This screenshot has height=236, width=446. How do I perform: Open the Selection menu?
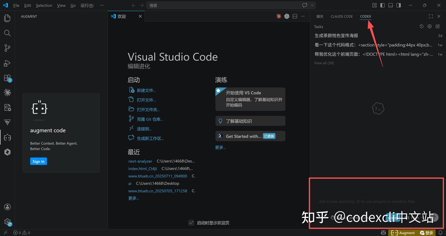tap(44, 5)
